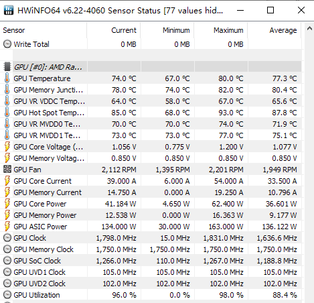This screenshot has height=303, width=314.
Task: Click lightning icon beside GPU Memory Current
Action: pos(7,192)
